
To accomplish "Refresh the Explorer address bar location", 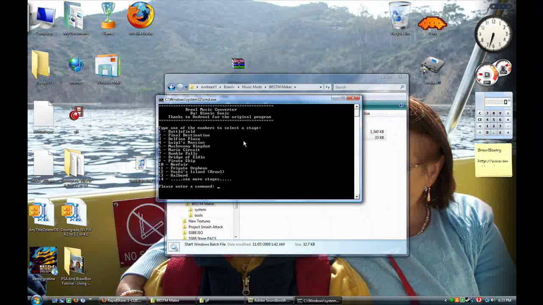I will pos(327,87).
